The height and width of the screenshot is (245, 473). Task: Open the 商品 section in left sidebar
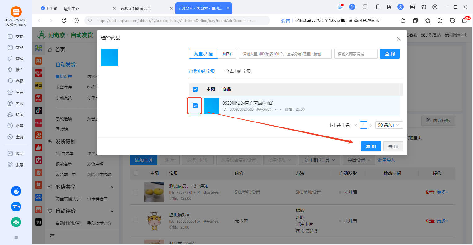click(16, 47)
